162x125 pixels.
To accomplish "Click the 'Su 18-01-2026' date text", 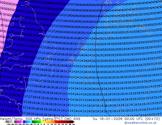I will point(108,119).
